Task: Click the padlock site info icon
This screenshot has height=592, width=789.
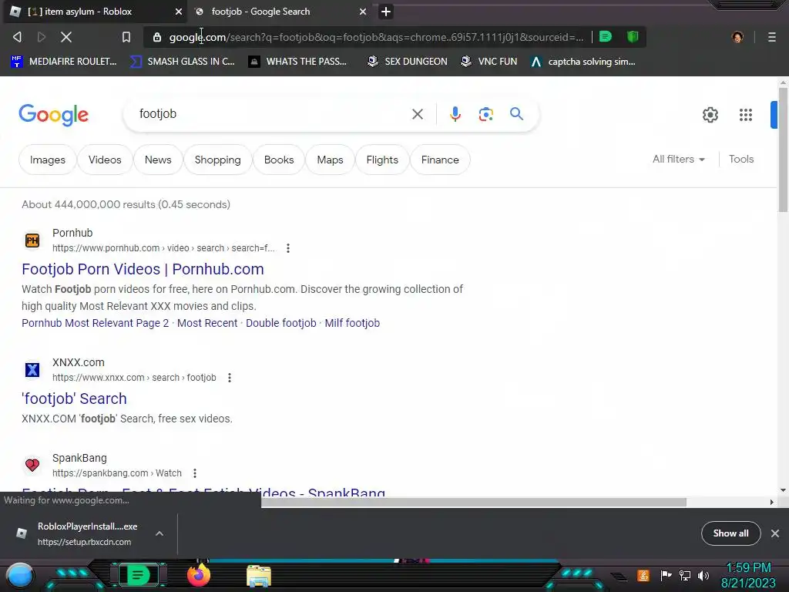Action: (x=157, y=37)
